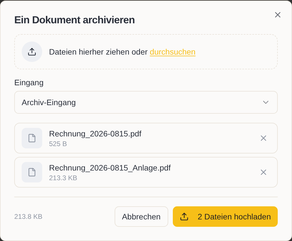Remove Rechnung_2026-0815.pdf from the list
Image resolution: width=292 pixels, height=241 pixels.
[263, 138]
